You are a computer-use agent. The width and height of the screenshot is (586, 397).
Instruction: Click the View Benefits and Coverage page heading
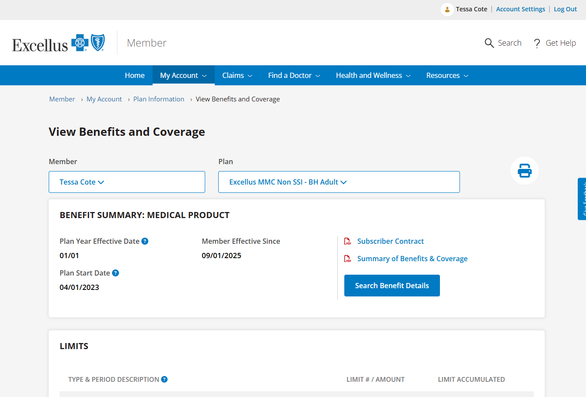tap(127, 132)
